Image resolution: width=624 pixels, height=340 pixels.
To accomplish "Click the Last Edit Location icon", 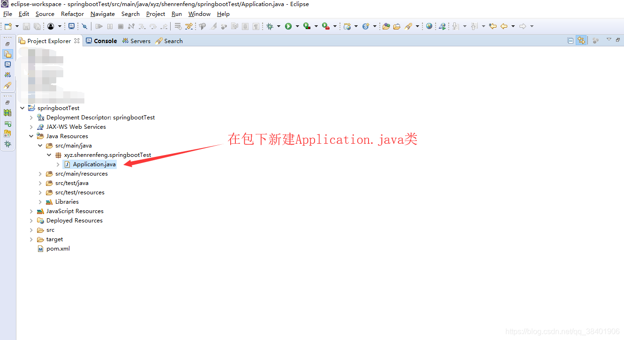I will point(492,26).
